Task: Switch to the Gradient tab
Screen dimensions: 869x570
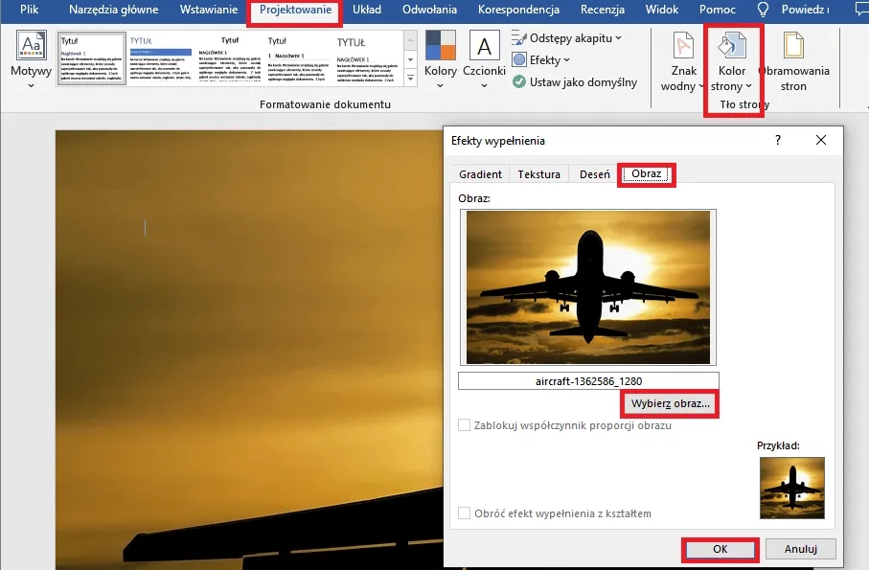Action: coord(480,174)
